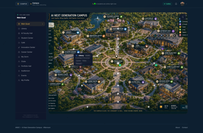The width and height of the screenshot is (203, 133).
Task: Select the Research tag in the Library popup
Action: [79, 63]
